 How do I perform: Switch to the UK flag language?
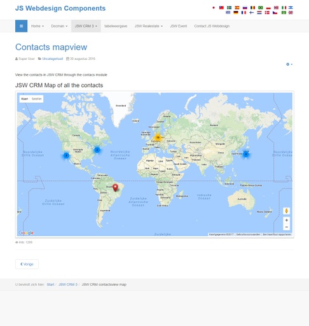291,13
